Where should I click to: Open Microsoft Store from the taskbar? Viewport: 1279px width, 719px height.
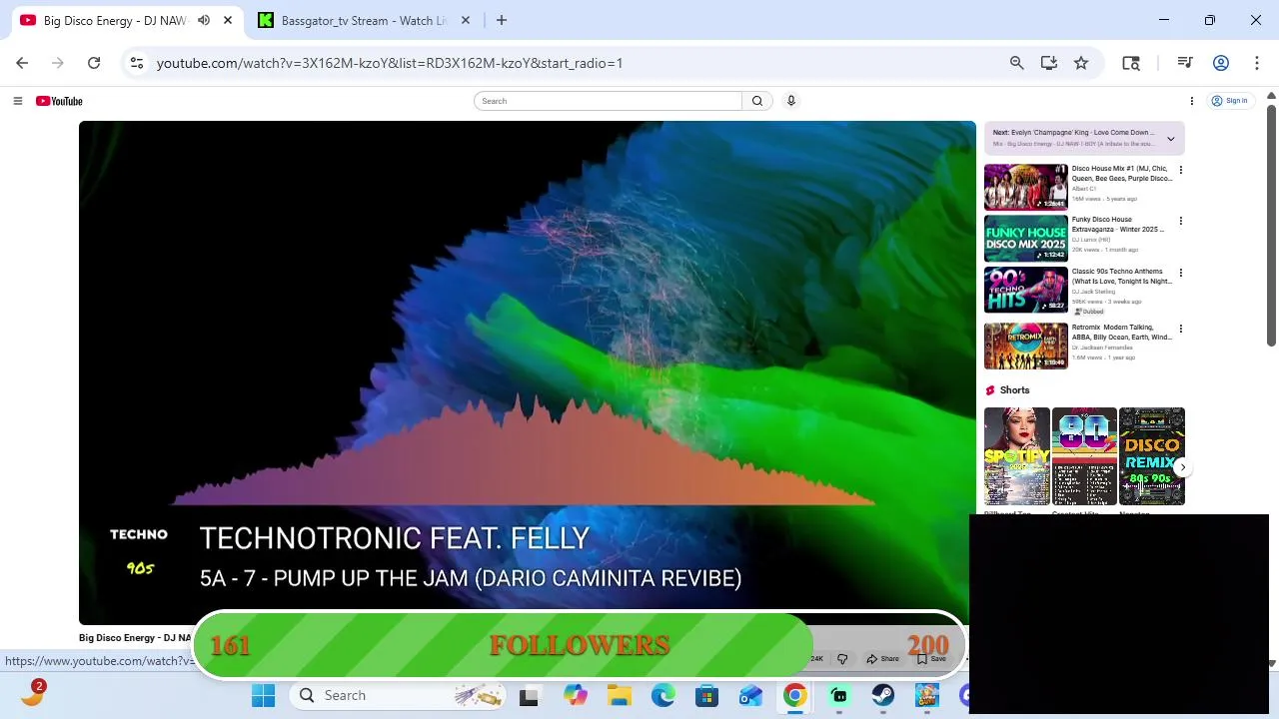707,696
